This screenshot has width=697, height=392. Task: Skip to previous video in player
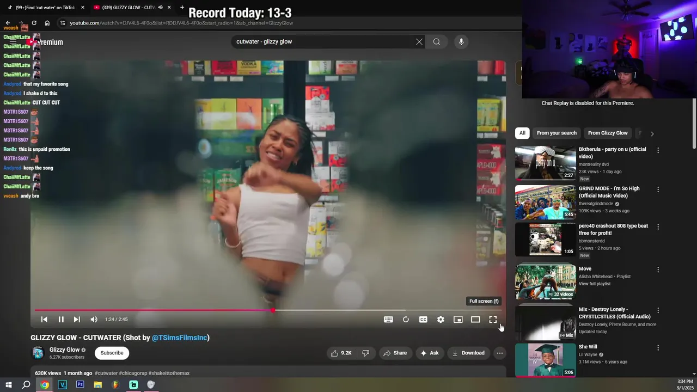coord(45,320)
